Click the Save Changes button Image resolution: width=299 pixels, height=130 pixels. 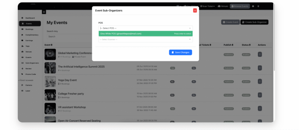pyautogui.click(x=180, y=52)
